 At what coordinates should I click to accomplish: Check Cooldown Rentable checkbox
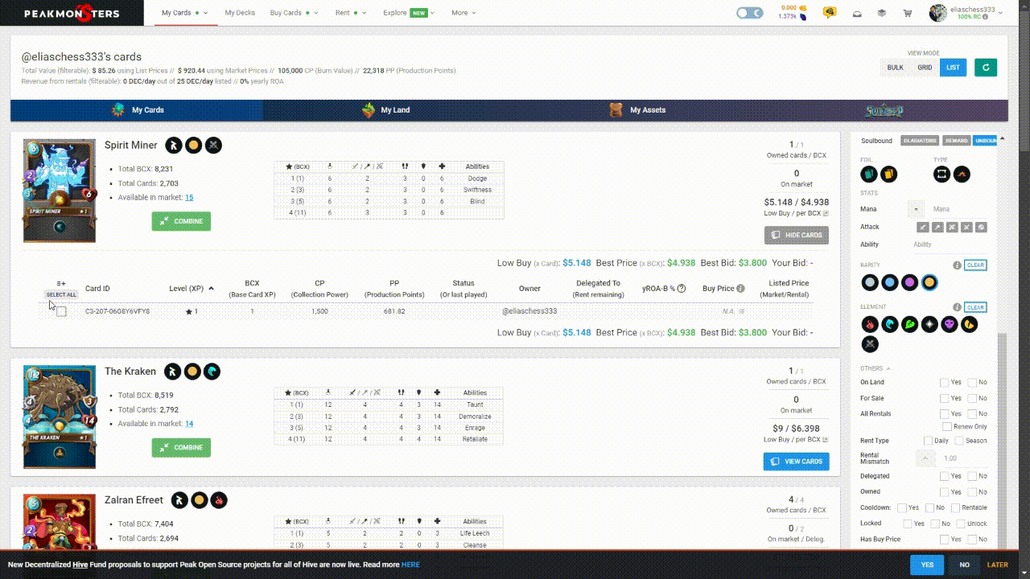tap(955, 507)
